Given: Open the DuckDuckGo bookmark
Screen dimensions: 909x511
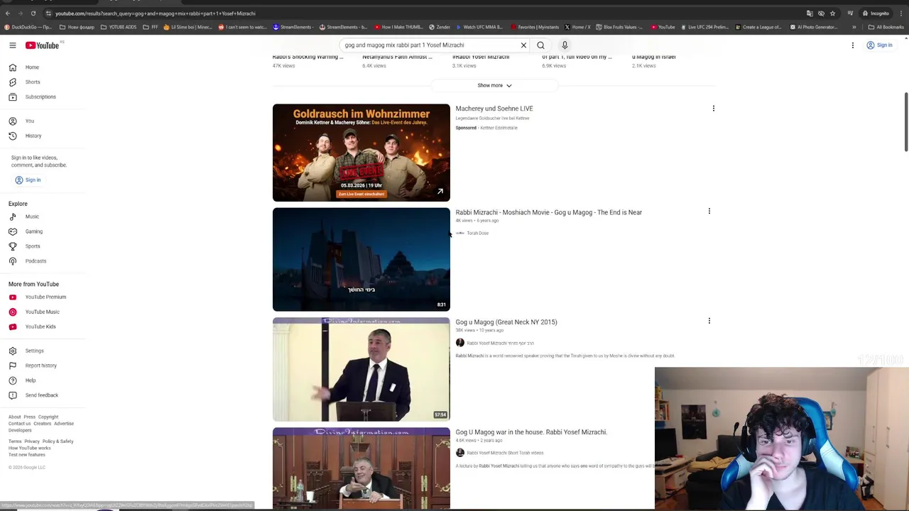Looking at the screenshot, I should [x=27, y=27].
